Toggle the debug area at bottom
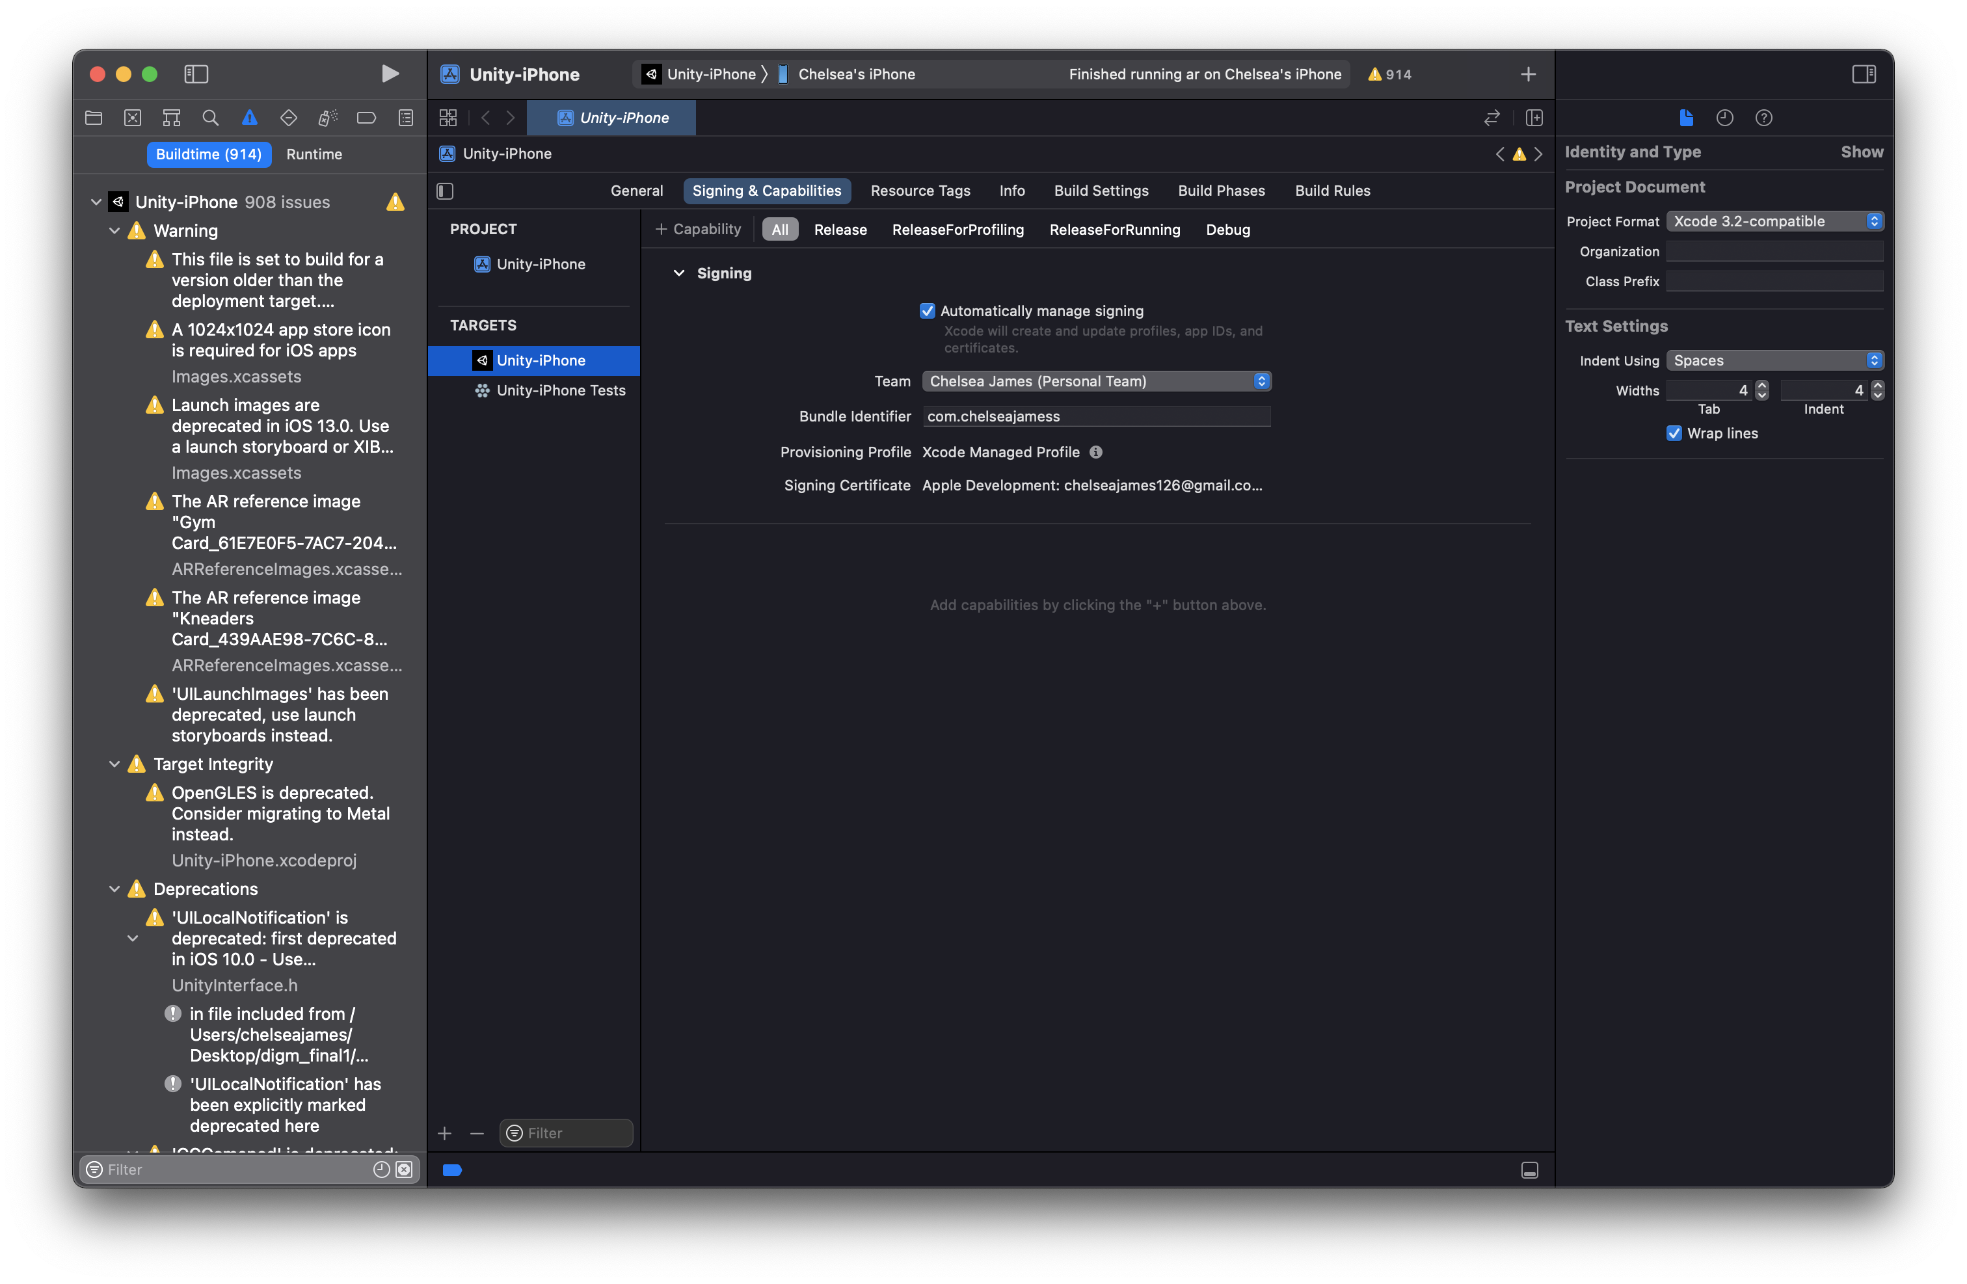This screenshot has width=1967, height=1284. pyautogui.click(x=1530, y=1170)
